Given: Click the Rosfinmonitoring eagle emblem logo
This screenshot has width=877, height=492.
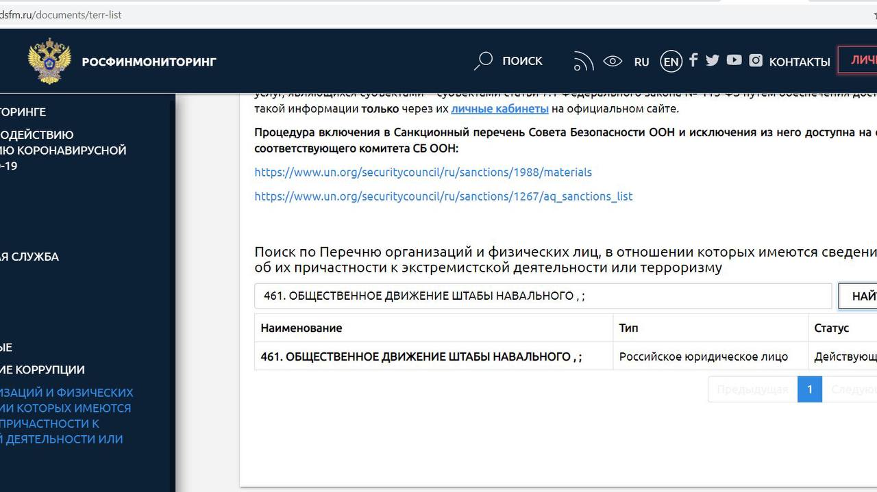Looking at the screenshot, I should pos(49,62).
